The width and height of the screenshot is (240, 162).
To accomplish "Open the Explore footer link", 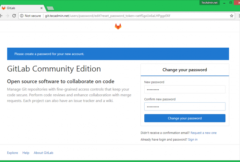I will click(x=12, y=153).
